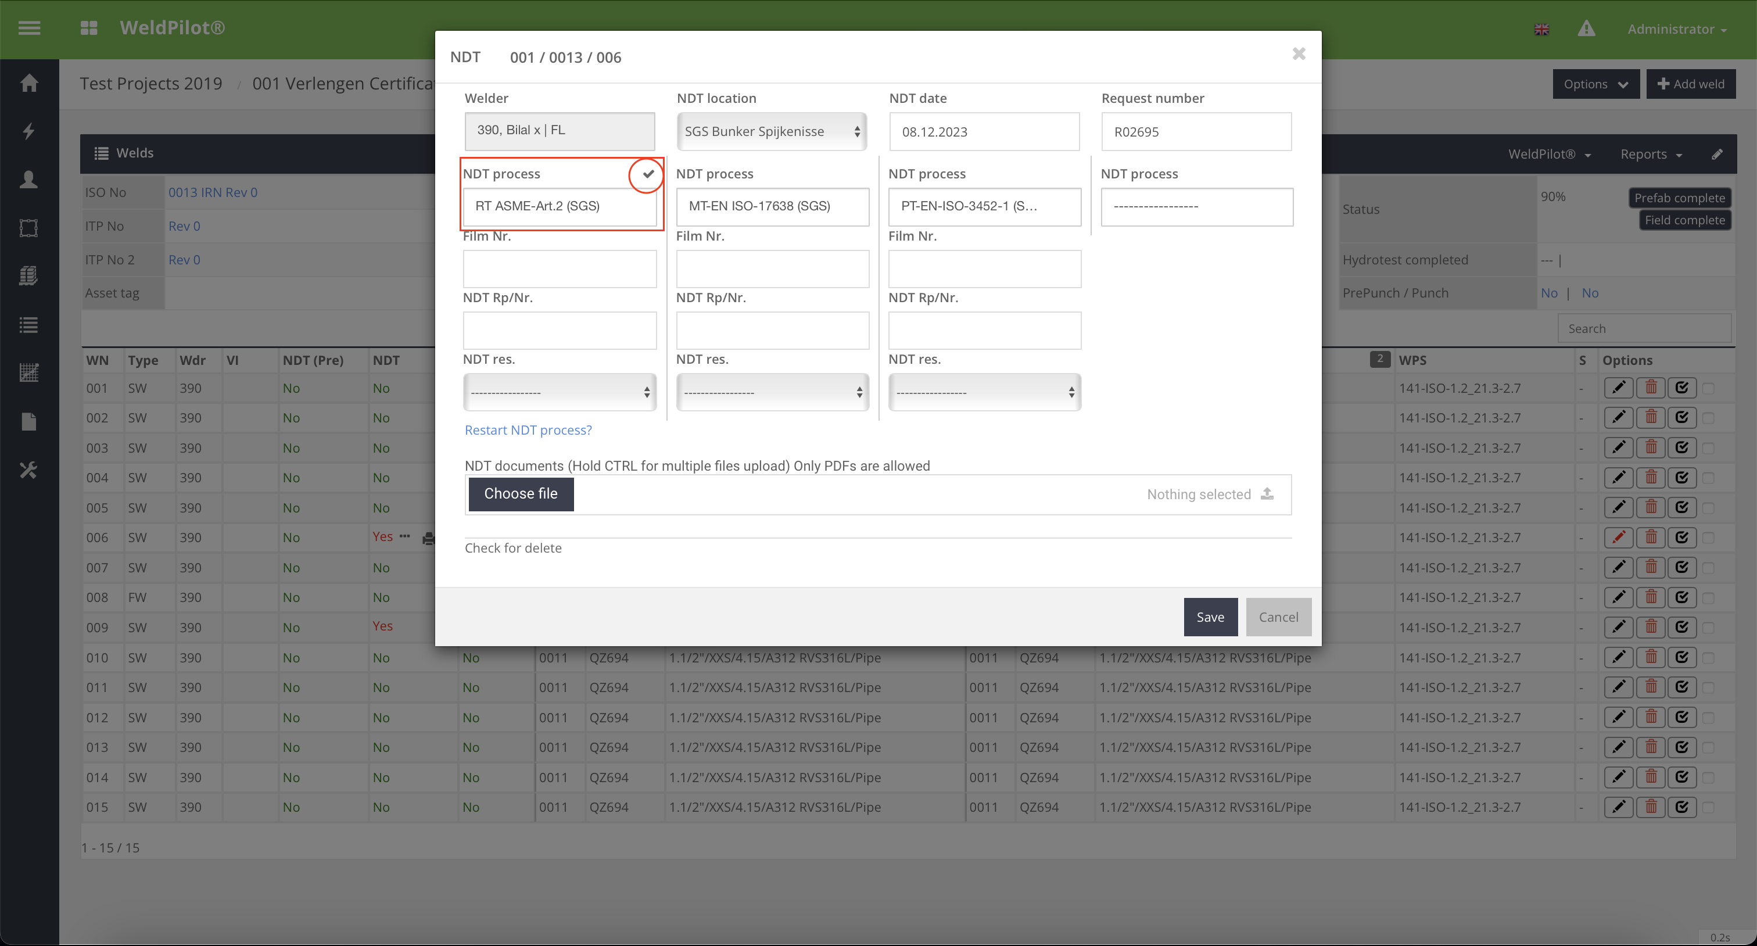
Task: Click the alert triangle icon in header
Action: 1586,28
